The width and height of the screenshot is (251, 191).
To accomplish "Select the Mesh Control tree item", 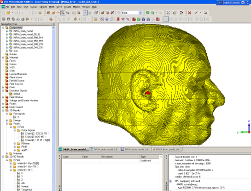I will pos(16,107).
